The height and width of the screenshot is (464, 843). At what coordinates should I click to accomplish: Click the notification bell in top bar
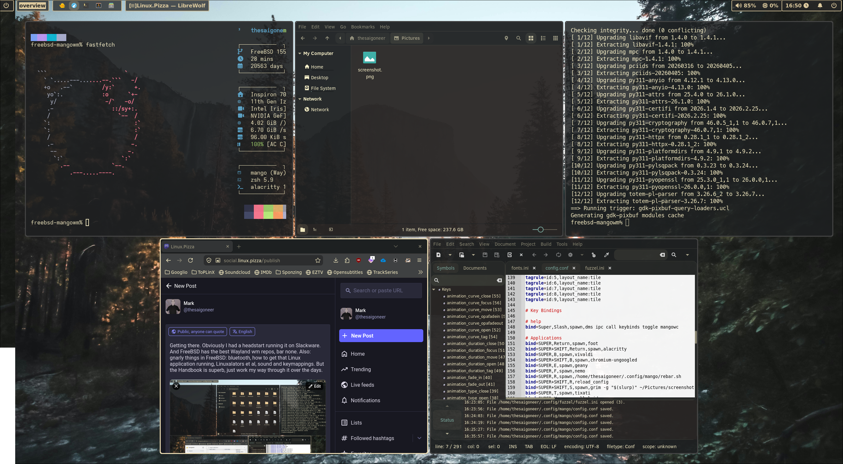pos(820,5)
